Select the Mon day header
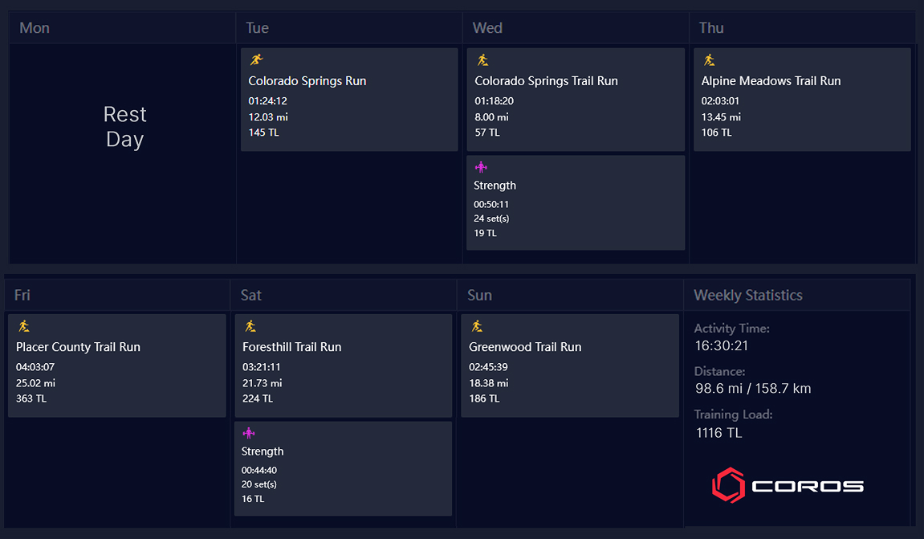This screenshot has height=539, width=924. pyautogui.click(x=35, y=28)
